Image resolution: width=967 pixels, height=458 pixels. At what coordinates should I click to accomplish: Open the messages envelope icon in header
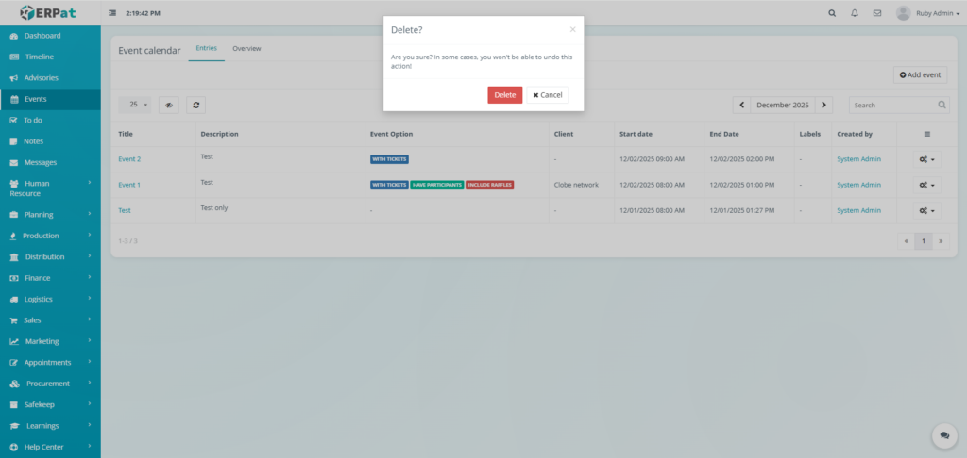877,13
